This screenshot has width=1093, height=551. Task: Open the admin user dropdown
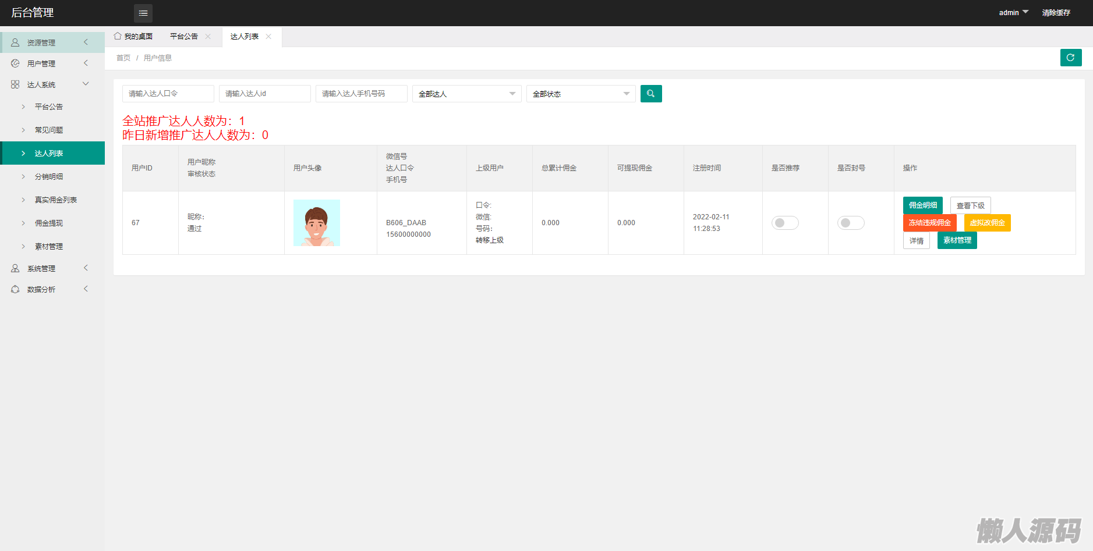(x=1013, y=12)
